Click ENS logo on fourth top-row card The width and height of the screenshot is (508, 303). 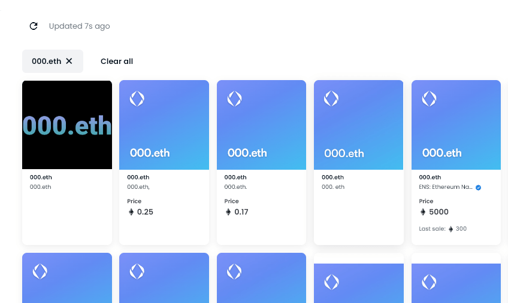click(x=331, y=99)
